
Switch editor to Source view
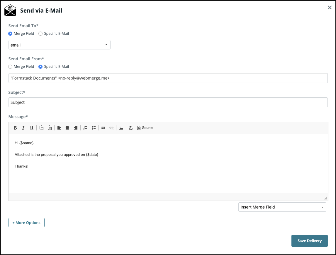(x=145, y=128)
